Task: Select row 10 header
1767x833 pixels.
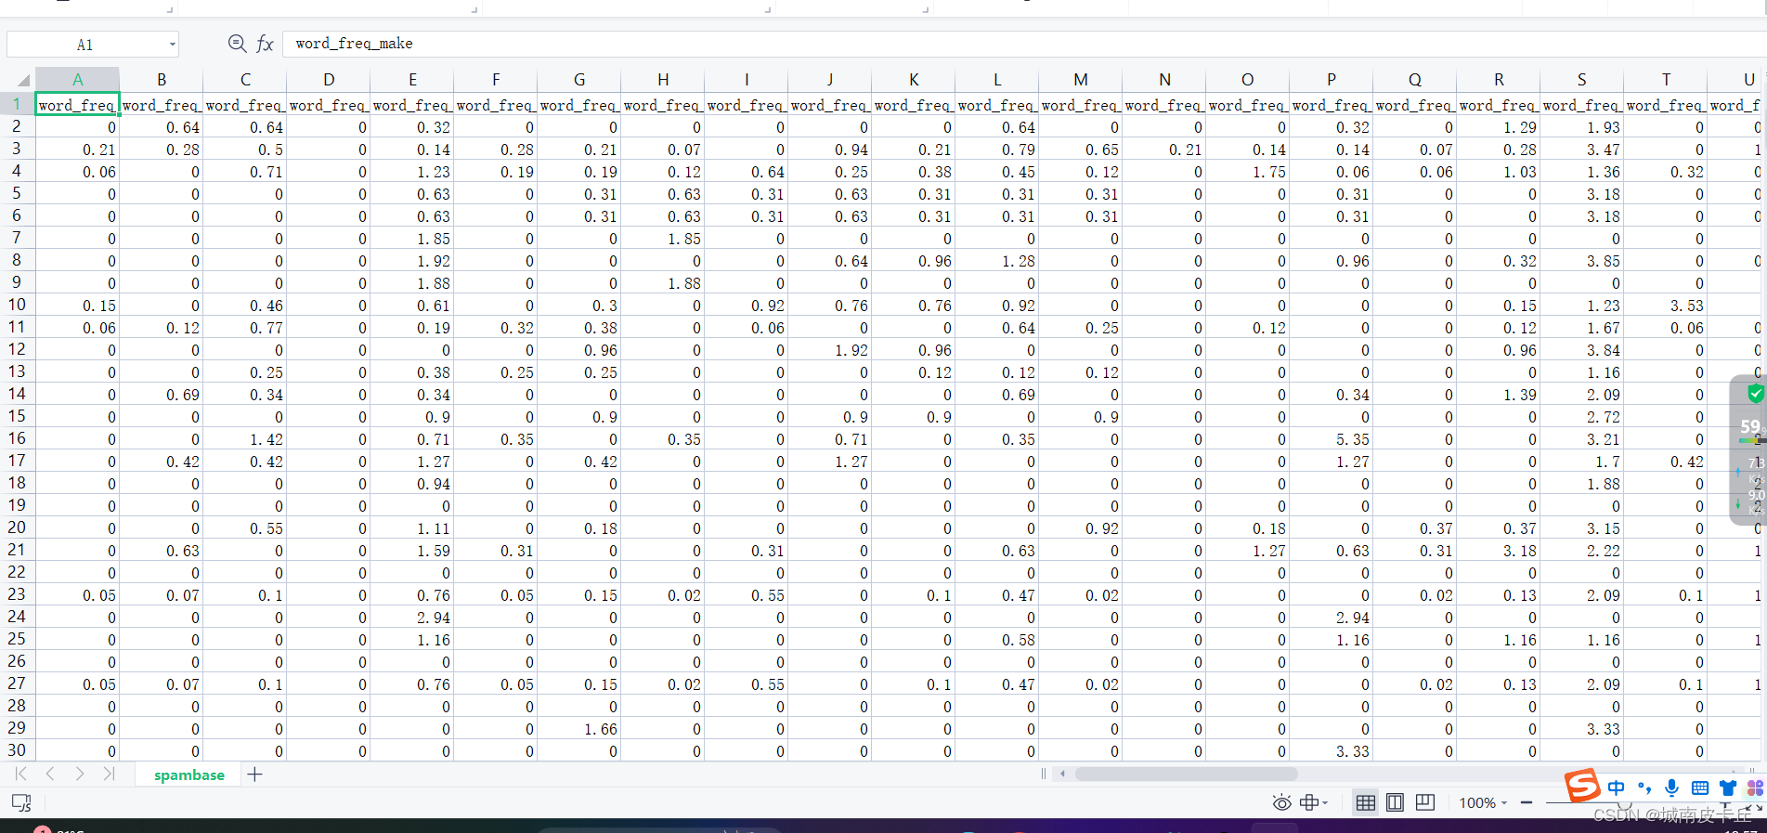Action: pyautogui.click(x=17, y=305)
